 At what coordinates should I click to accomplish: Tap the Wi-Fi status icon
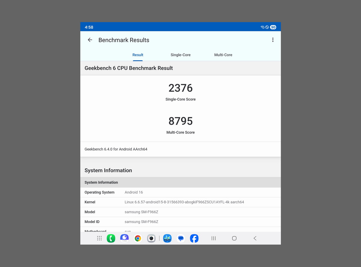[x=262, y=27]
